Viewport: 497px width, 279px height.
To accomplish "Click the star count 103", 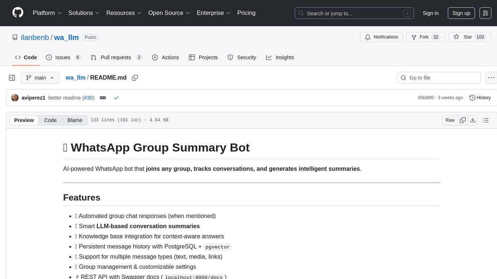I will coord(480,37).
